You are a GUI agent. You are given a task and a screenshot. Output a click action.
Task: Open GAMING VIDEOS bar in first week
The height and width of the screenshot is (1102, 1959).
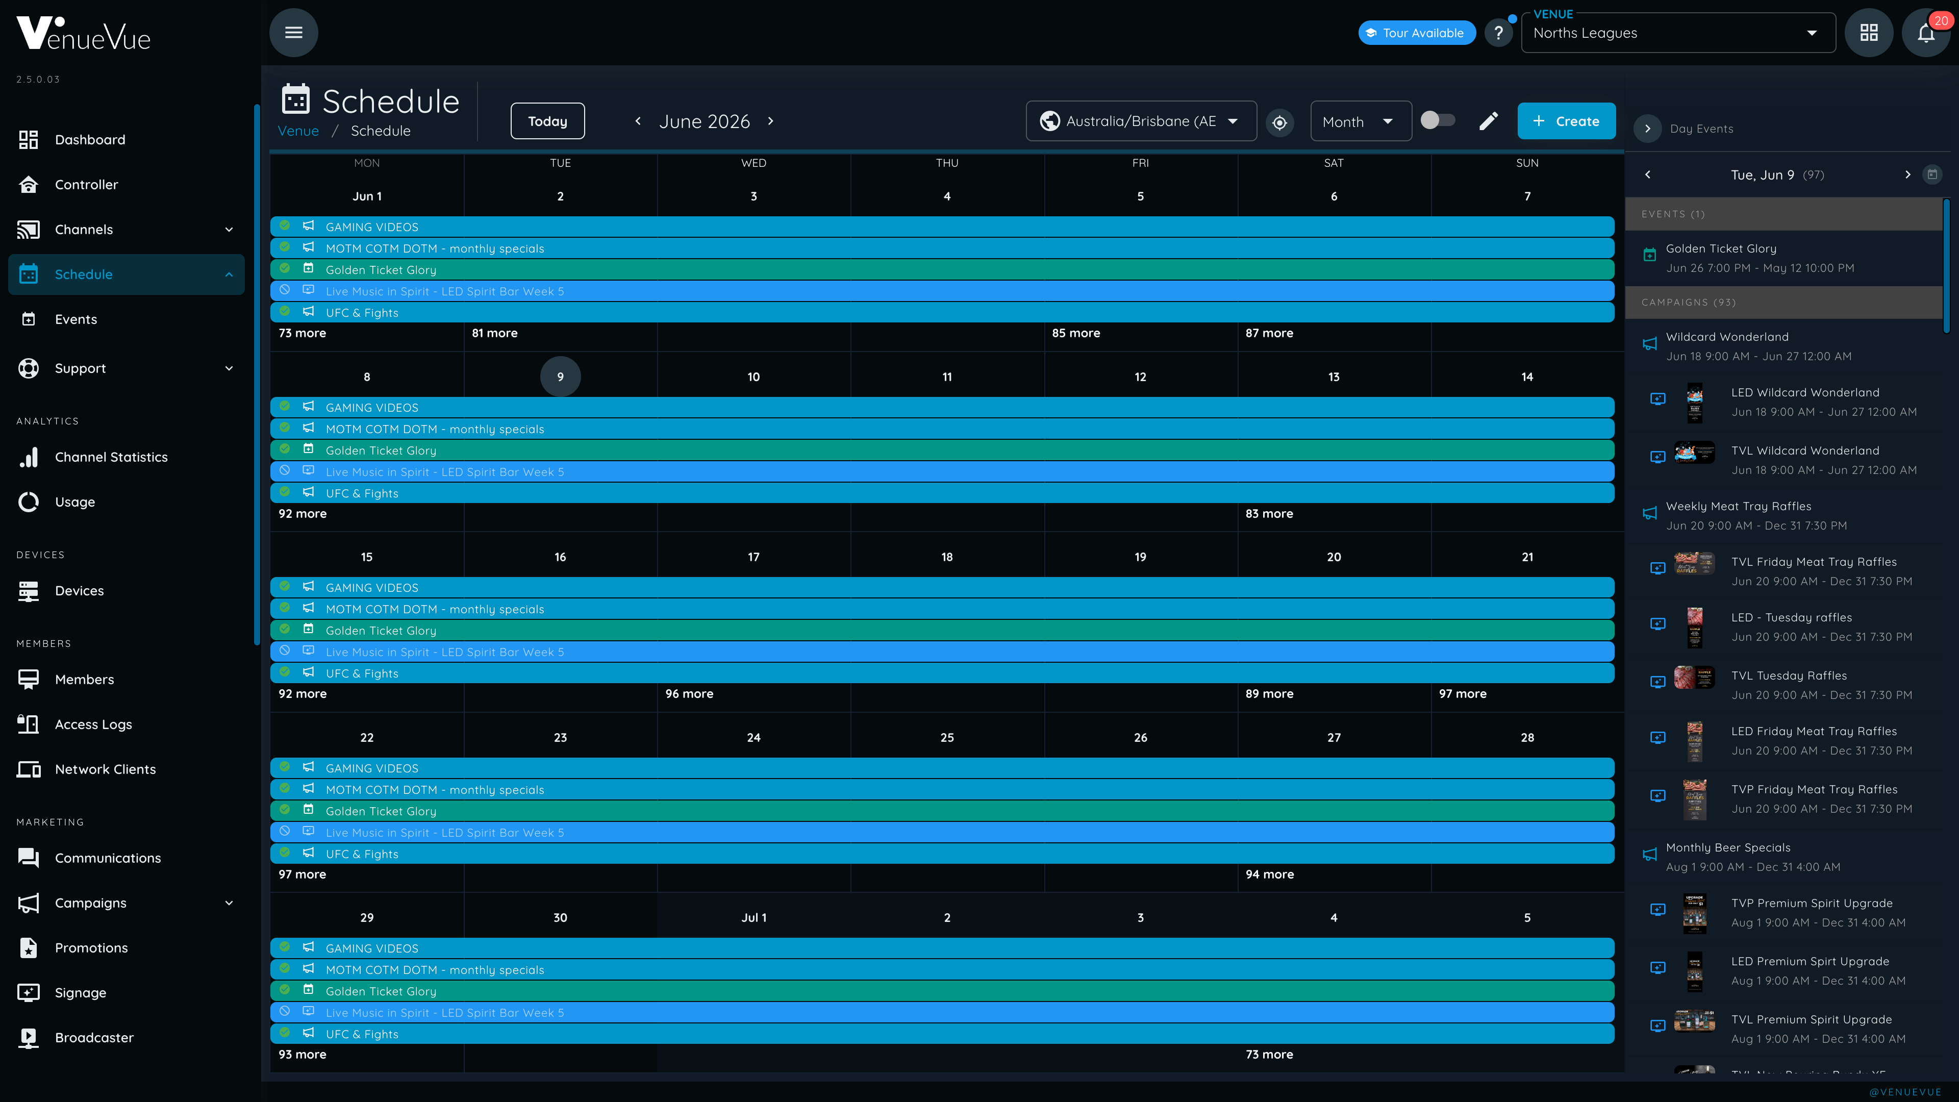[x=942, y=227]
